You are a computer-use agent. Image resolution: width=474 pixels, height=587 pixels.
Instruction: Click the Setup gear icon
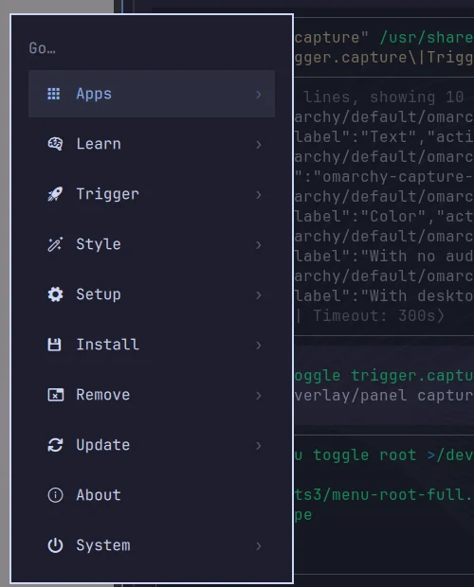(55, 294)
